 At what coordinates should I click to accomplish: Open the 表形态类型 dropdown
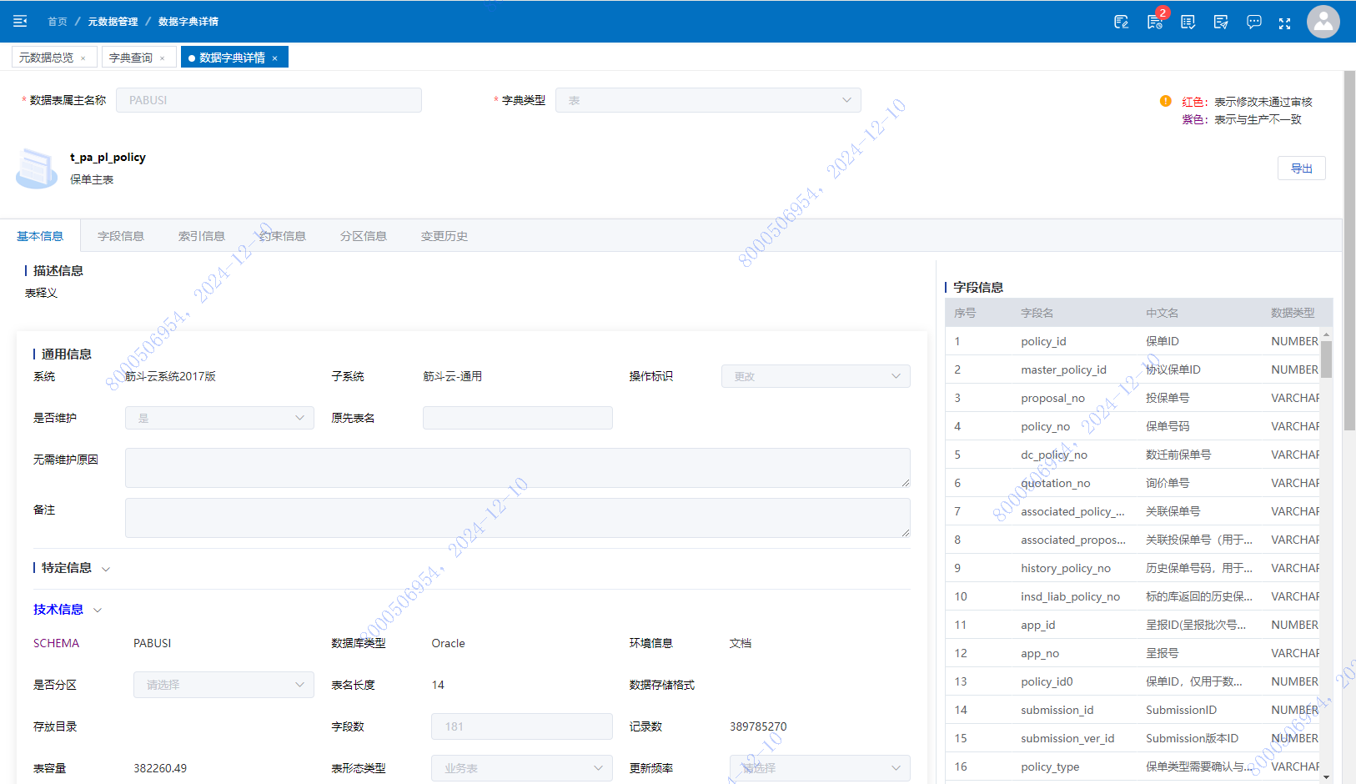522,768
